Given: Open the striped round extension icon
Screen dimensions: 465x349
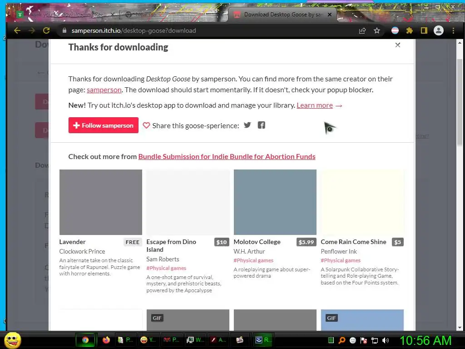Looking at the screenshot, I should tap(395, 30).
